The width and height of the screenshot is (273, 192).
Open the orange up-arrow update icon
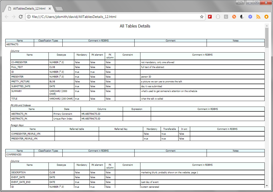coord(266,17)
